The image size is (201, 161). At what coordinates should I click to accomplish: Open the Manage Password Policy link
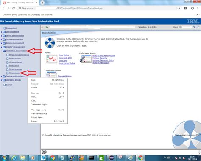tap(103, 60)
